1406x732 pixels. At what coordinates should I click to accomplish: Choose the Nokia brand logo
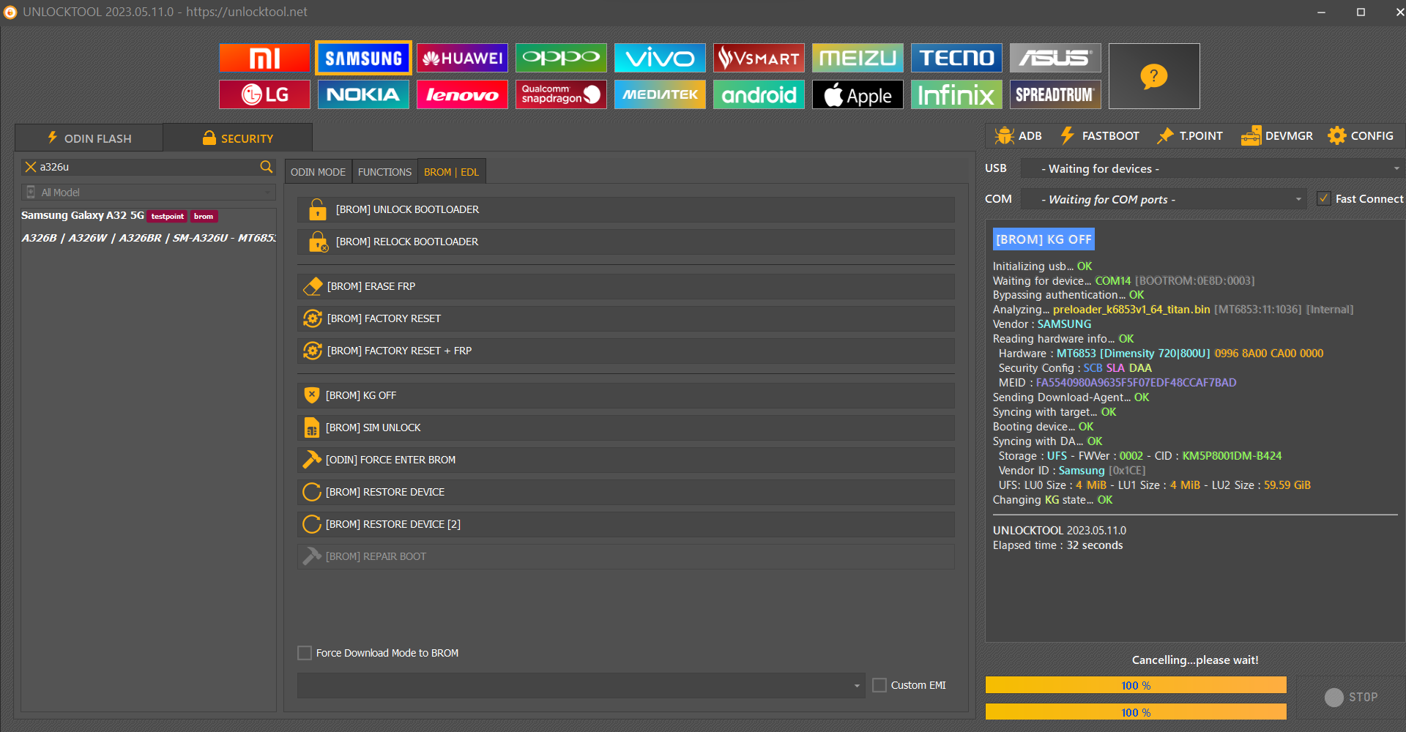coord(363,94)
